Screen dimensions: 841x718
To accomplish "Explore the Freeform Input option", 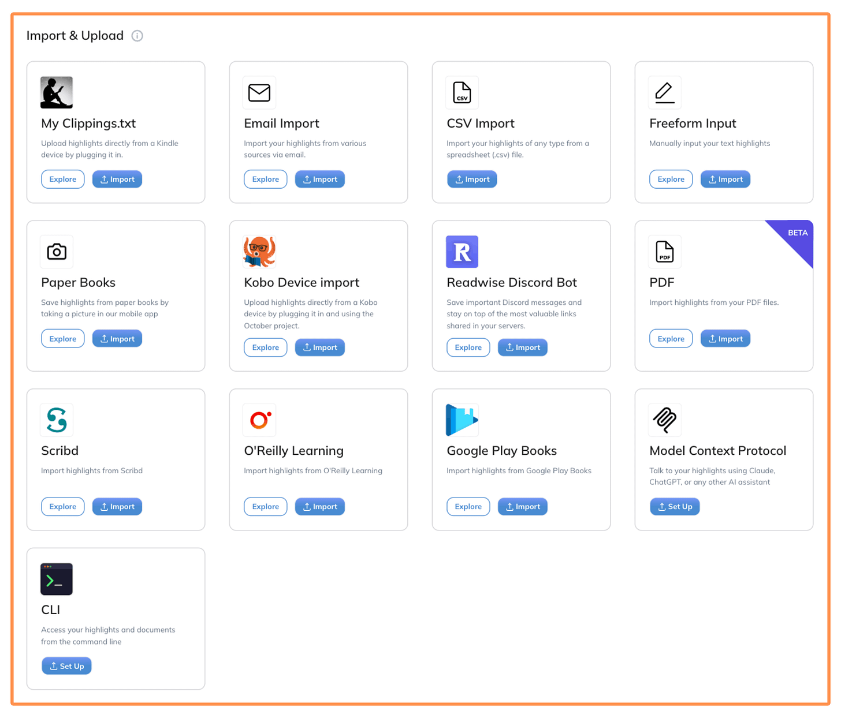I will click(671, 179).
